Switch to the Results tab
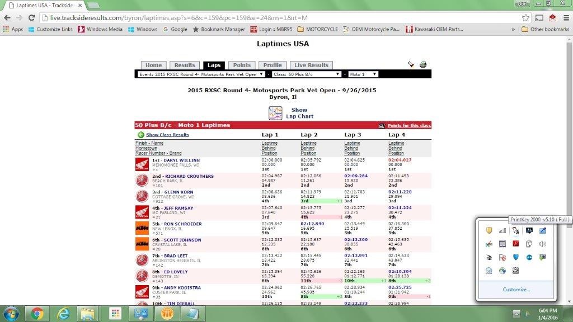The width and height of the screenshot is (573, 322). (184, 65)
